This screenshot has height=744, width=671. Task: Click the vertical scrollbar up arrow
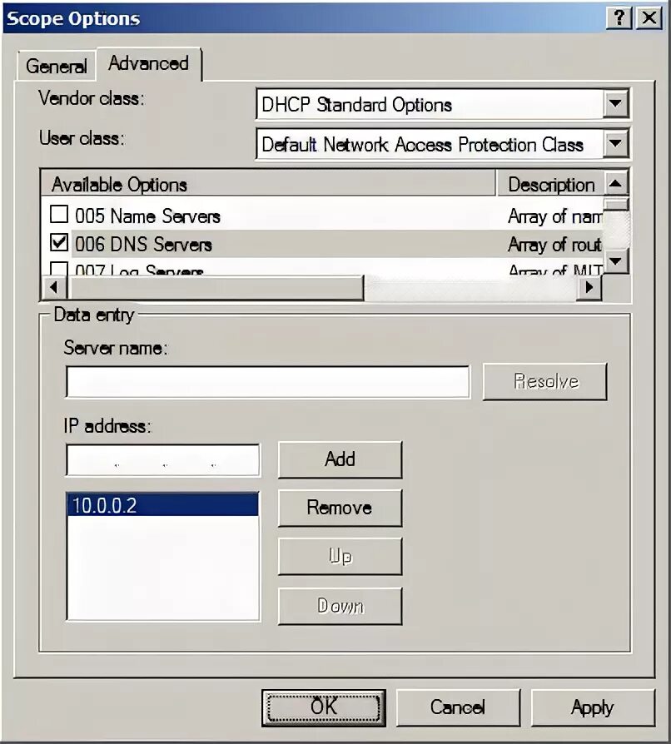pyautogui.click(x=616, y=184)
